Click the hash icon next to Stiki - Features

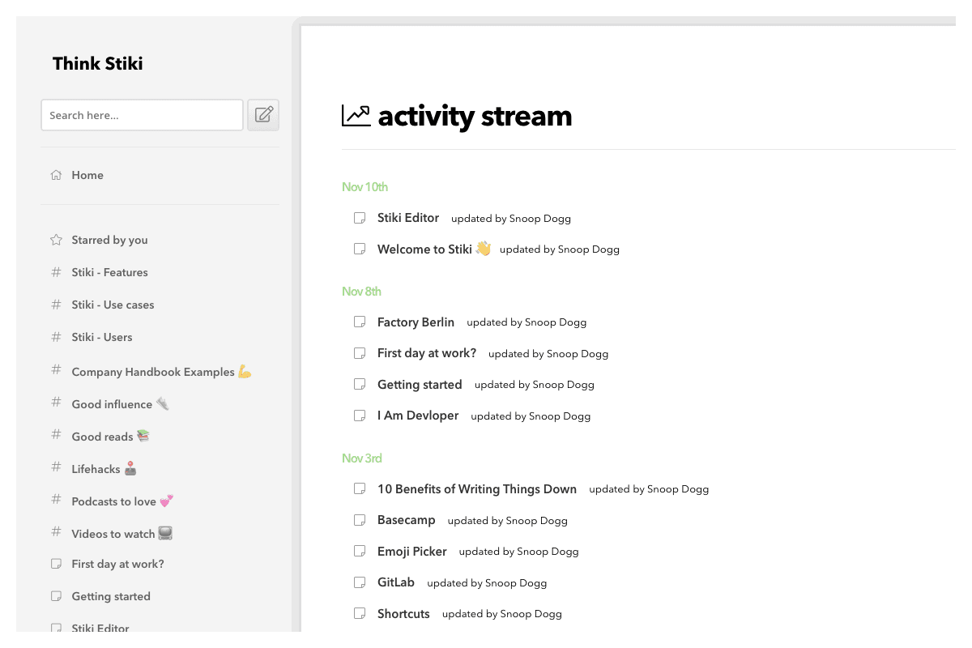coord(56,272)
